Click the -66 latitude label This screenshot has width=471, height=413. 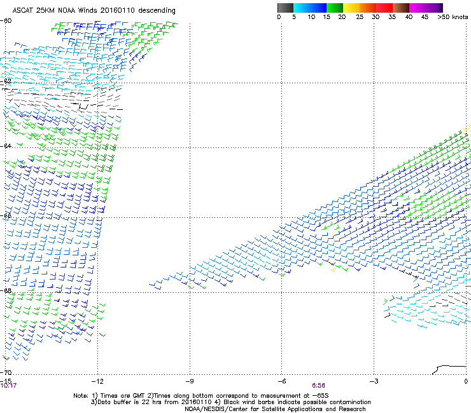tap(6, 215)
